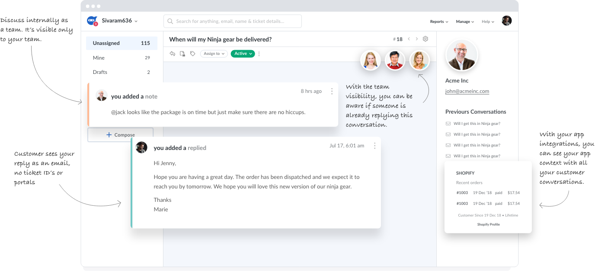Click the mailbox logo with notification badge
Screen dimensions: 598x271
click(x=92, y=21)
